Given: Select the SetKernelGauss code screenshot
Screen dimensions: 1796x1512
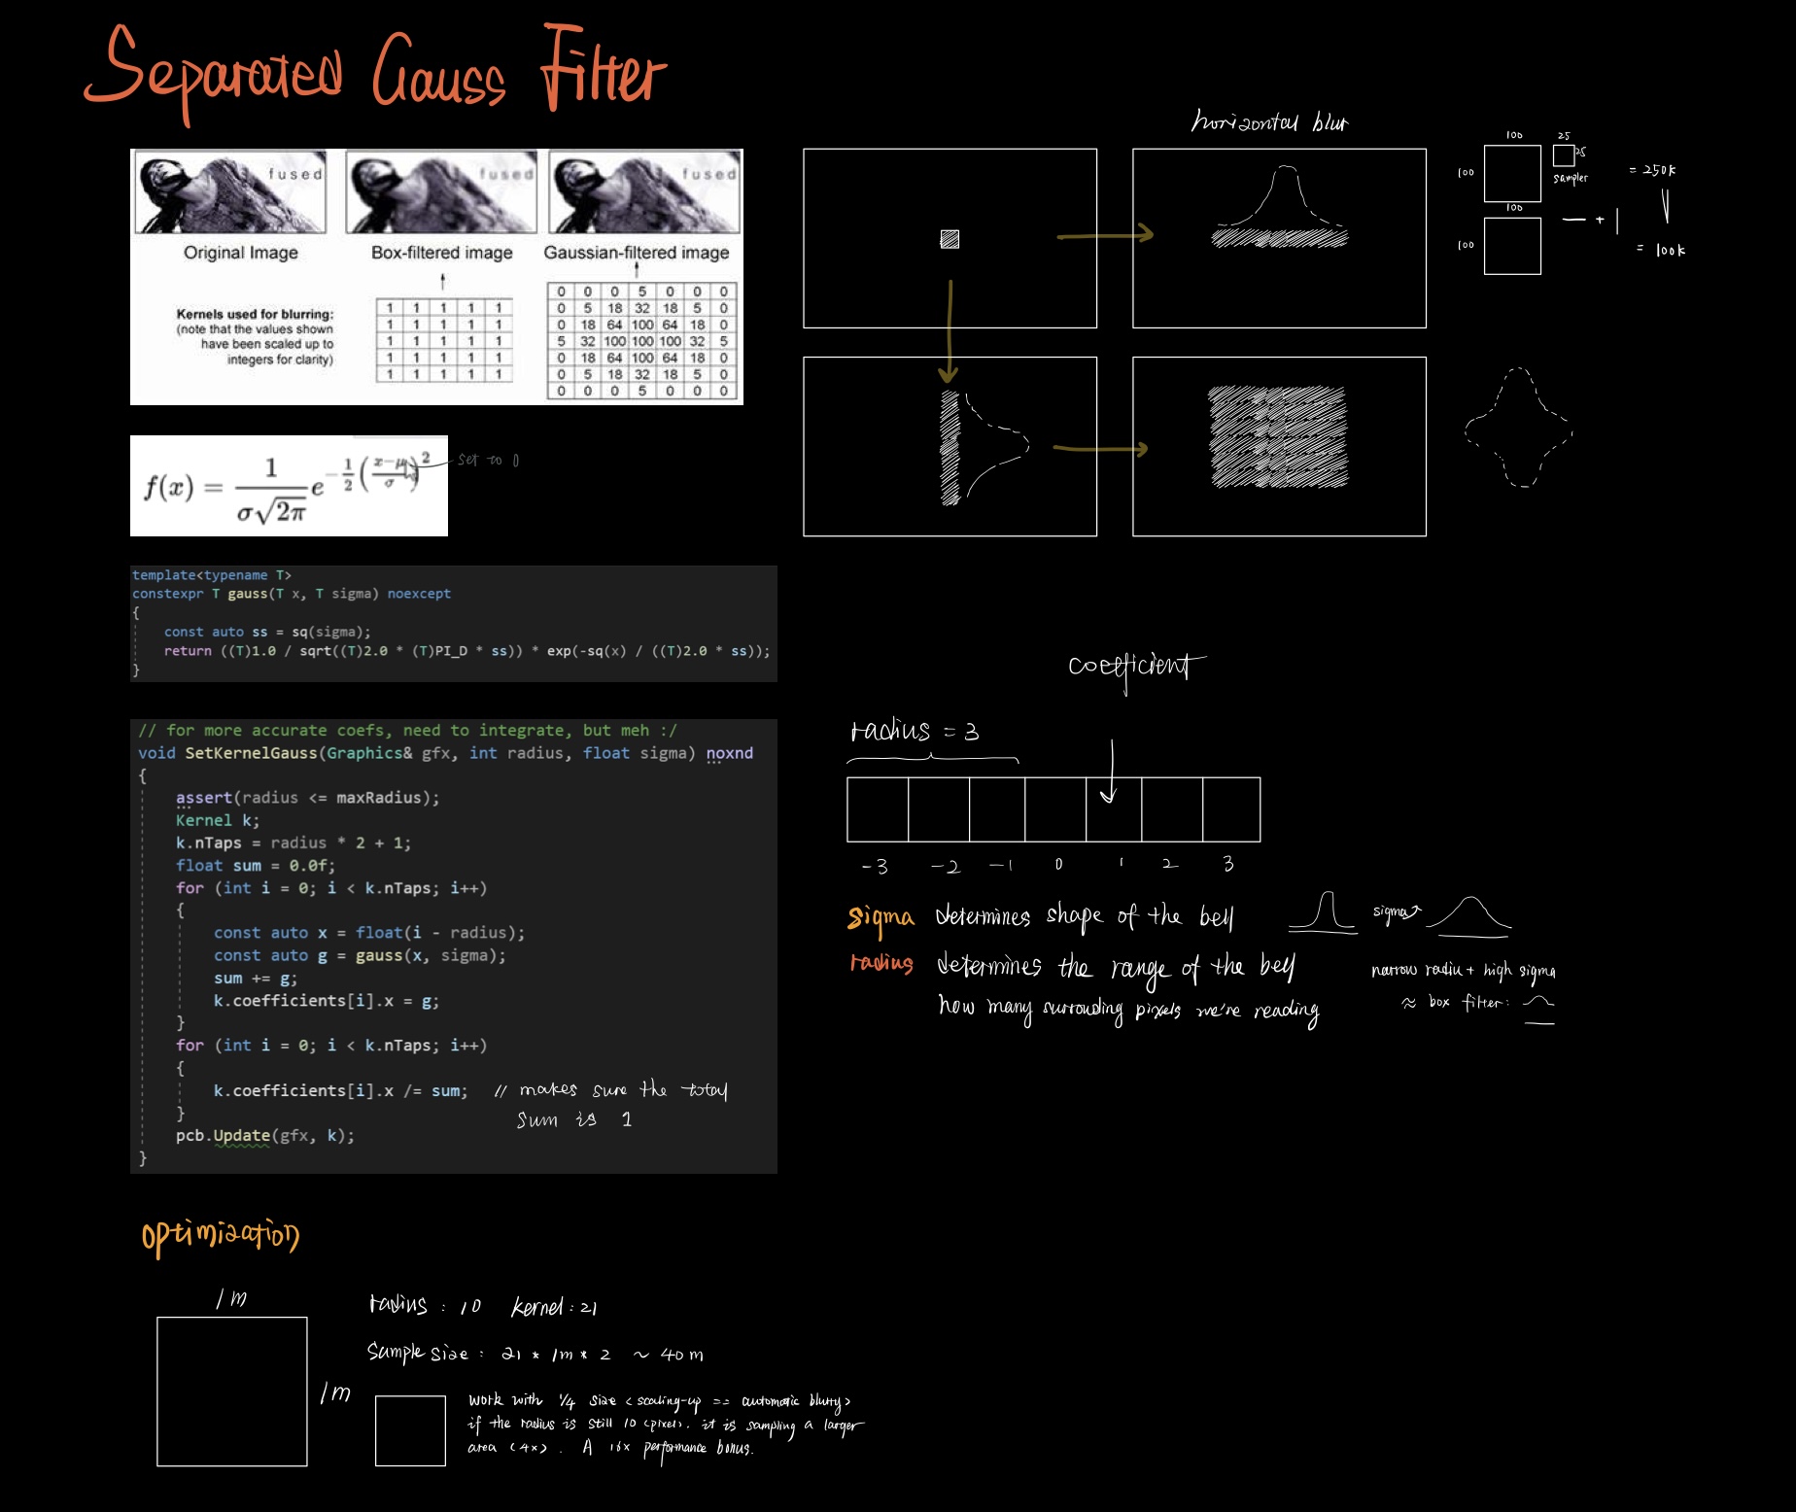Looking at the screenshot, I should 453,945.
